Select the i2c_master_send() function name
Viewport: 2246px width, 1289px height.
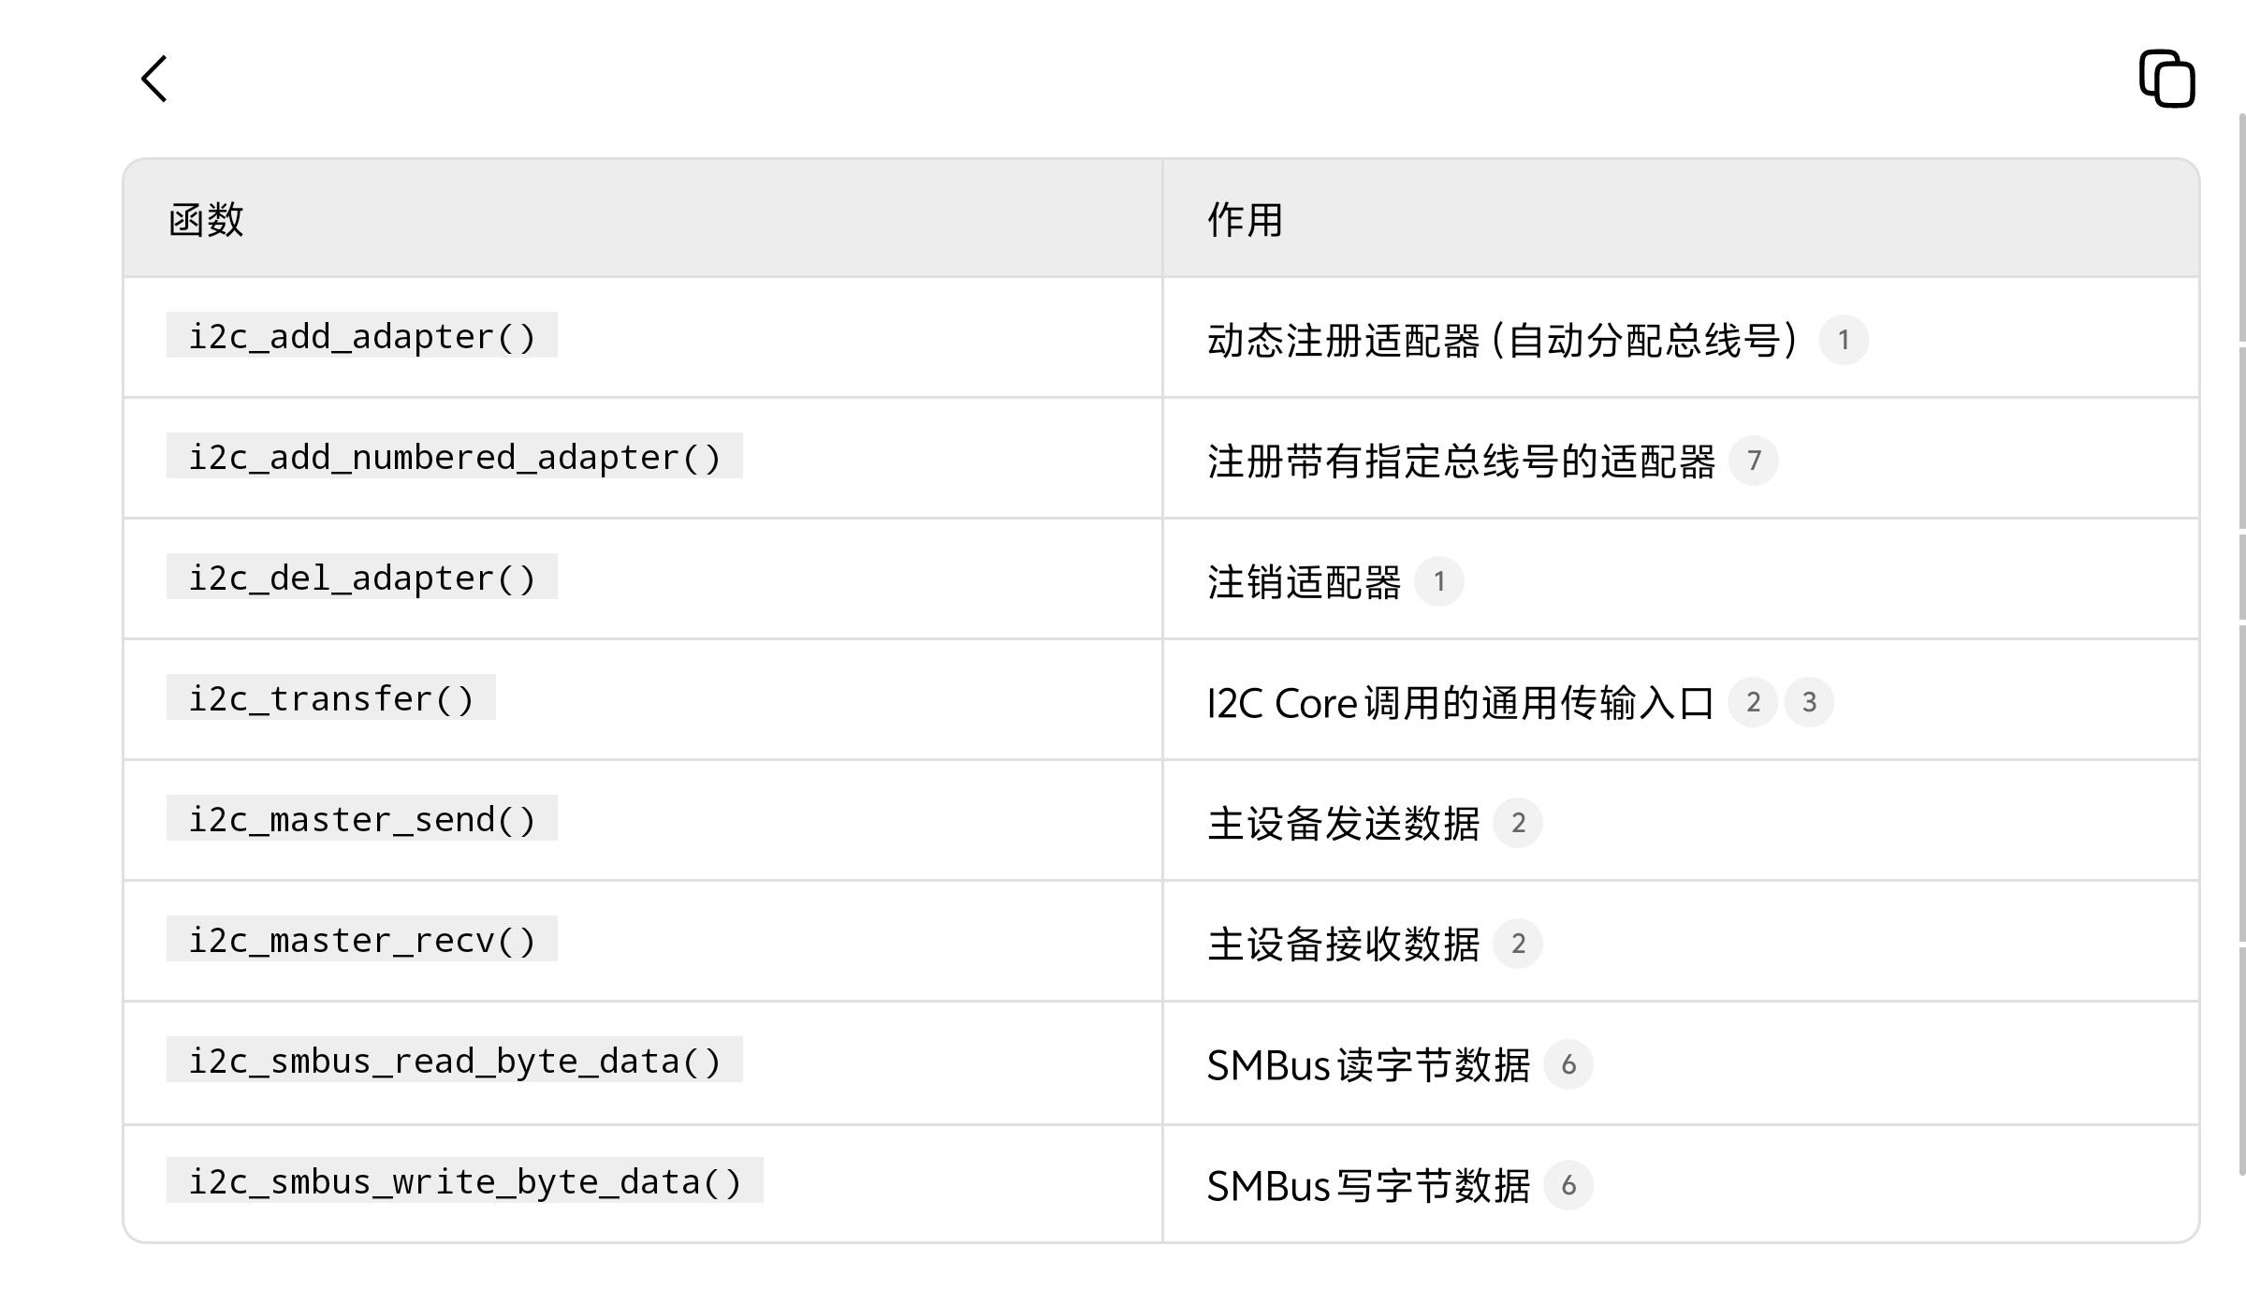tap(363, 819)
